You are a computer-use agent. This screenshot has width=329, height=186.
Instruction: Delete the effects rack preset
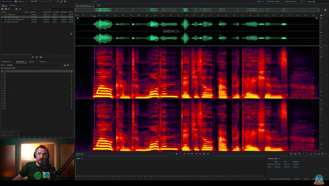68,65
